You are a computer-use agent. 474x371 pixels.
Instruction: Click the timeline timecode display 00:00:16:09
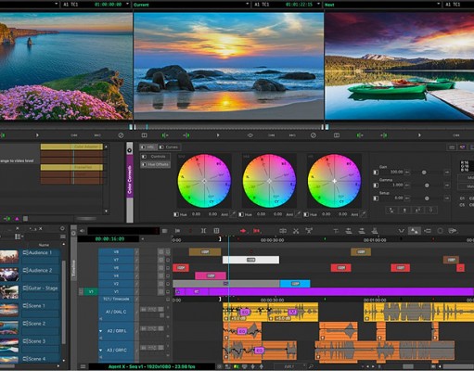[x=109, y=239]
